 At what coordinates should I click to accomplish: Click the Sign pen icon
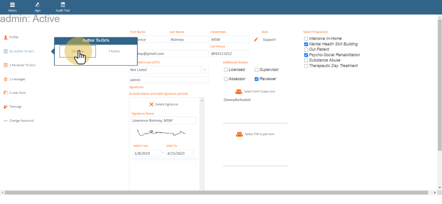point(37,5)
